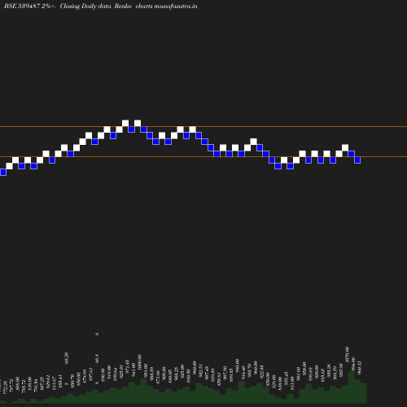The width and height of the screenshot is (407, 407).
Task: Click the chart title text 'BSE 539487 2%+-'
Action: [30, 7]
